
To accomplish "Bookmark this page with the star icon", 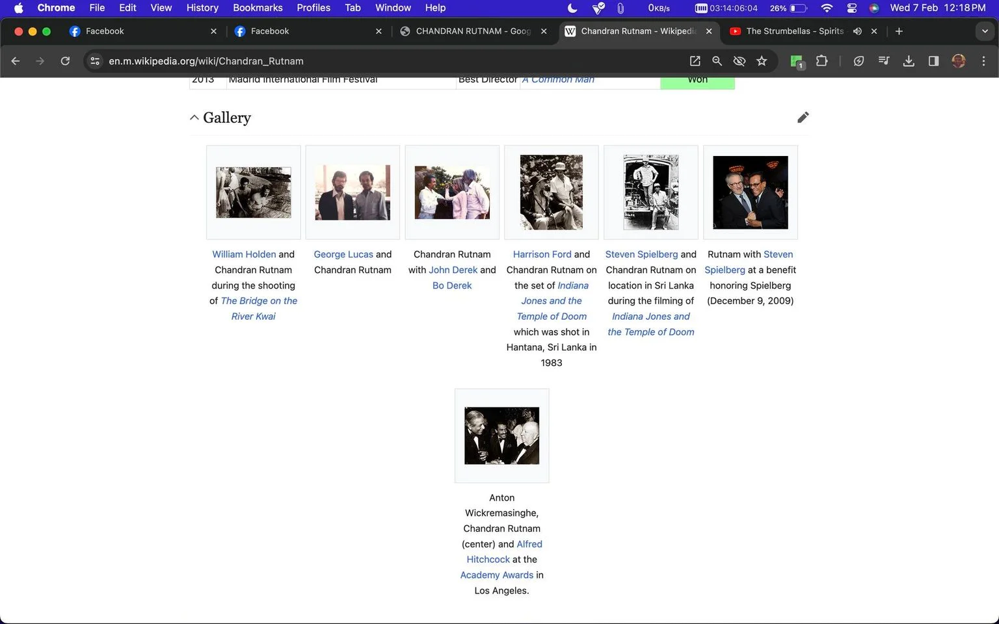I will [762, 61].
